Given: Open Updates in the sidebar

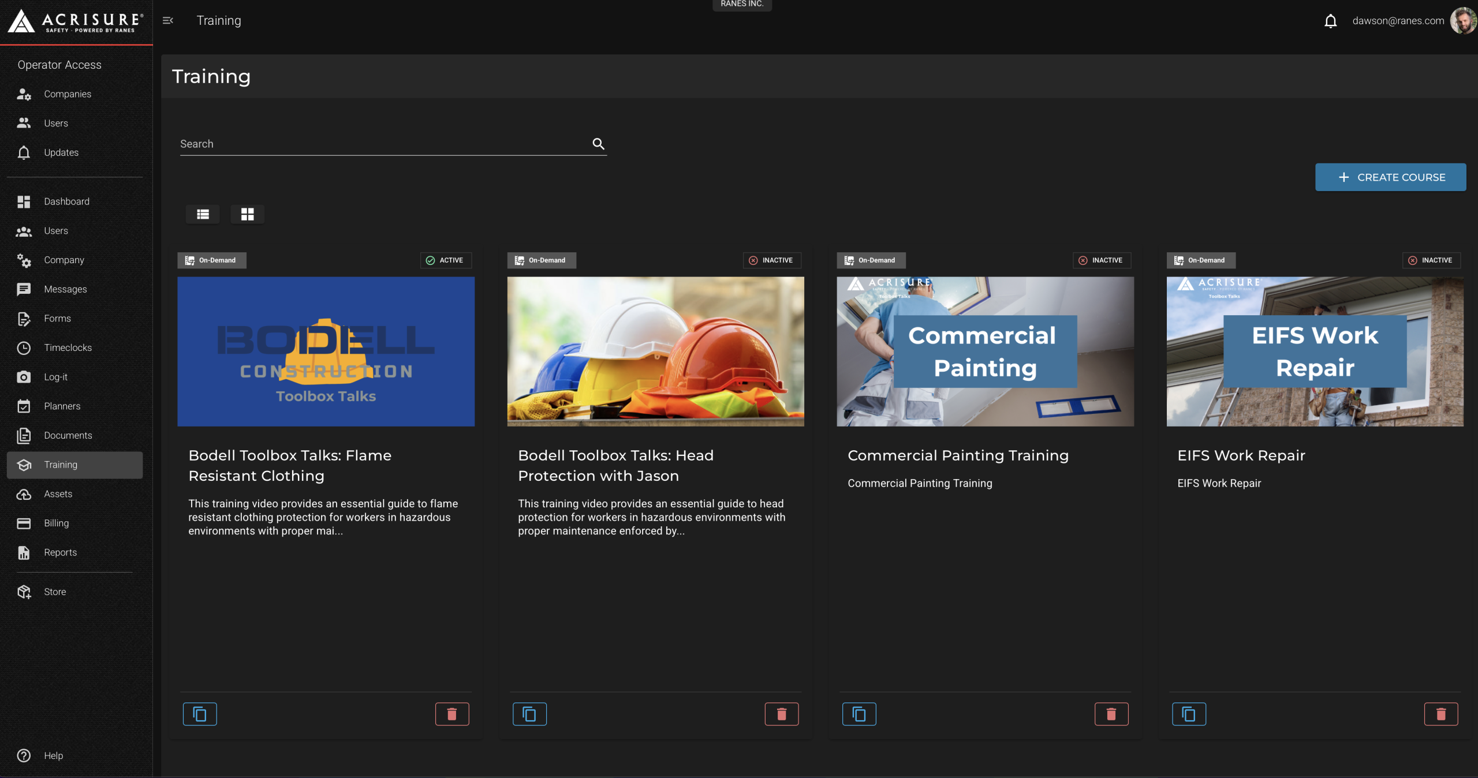Looking at the screenshot, I should [75, 152].
